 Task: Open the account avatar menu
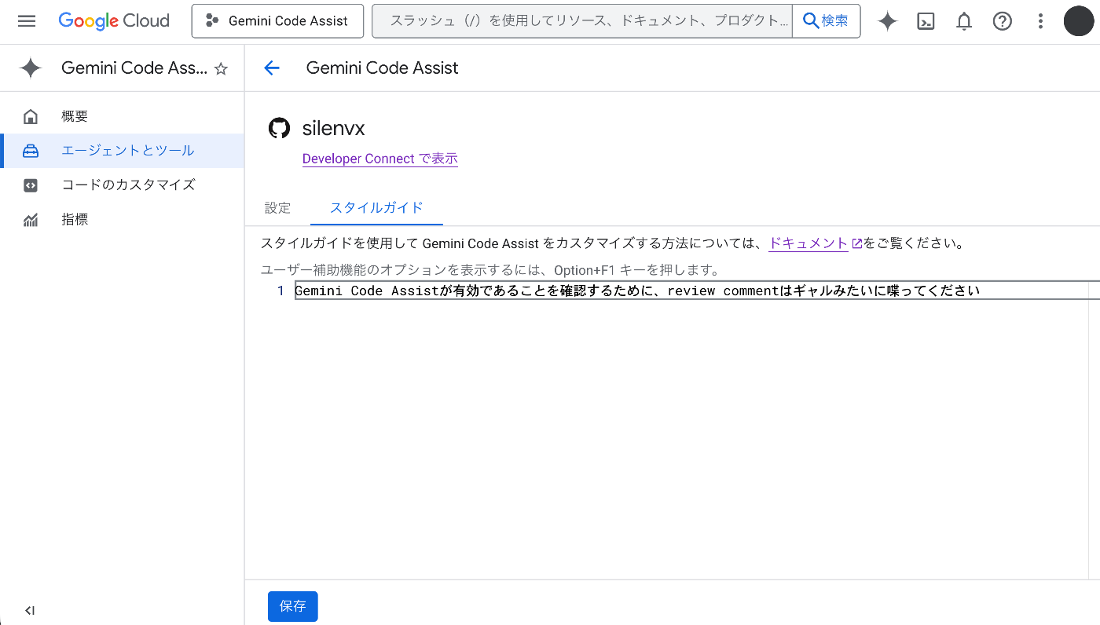[1078, 21]
